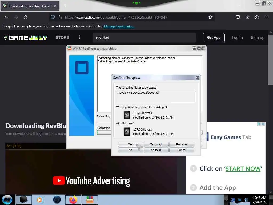This screenshot has height=205, width=273.
Task: Close the Easy Games Tab ad
Action: pyautogui.click(x=263, y=124)
